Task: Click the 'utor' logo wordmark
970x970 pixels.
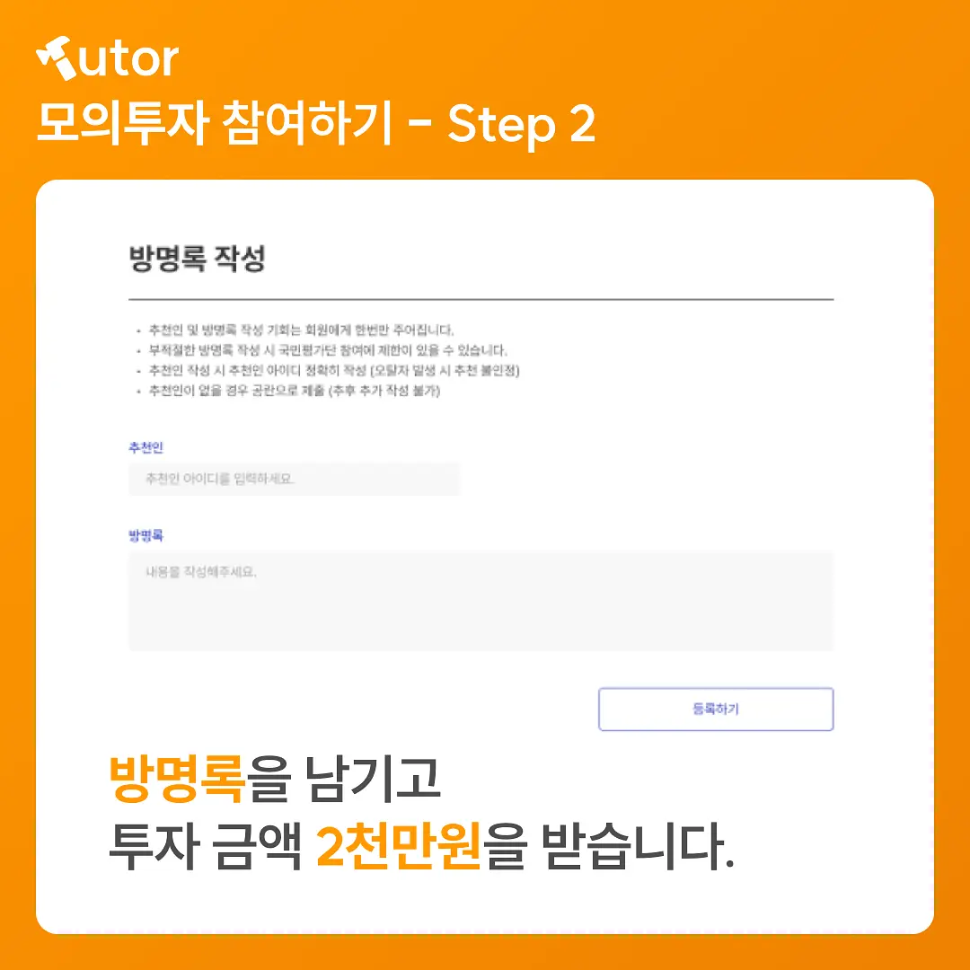Action: [128, 59]
